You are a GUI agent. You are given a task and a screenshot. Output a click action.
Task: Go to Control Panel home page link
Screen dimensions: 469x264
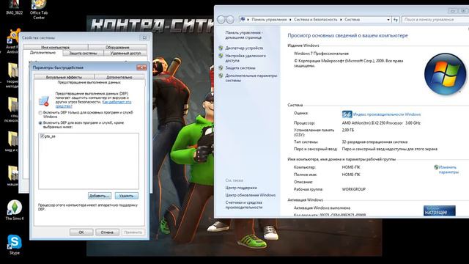[244, 35]
